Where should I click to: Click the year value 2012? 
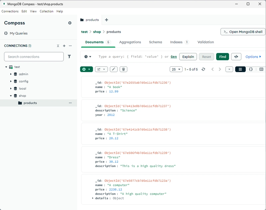click(111, 115)
